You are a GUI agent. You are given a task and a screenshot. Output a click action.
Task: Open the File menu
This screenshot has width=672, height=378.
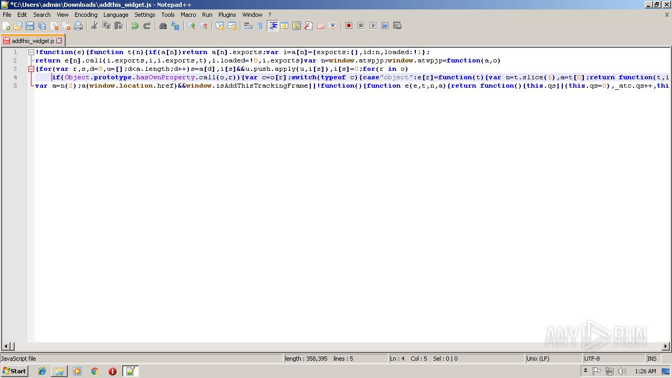click(7, 15)
